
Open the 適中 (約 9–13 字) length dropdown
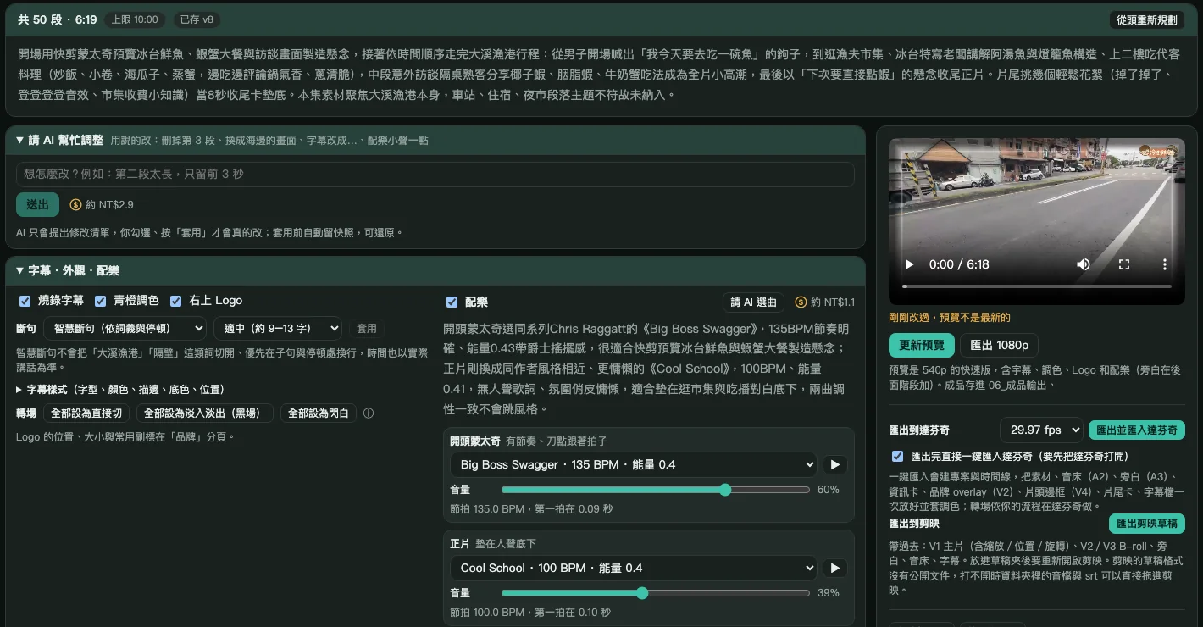(x=277, y=328)
